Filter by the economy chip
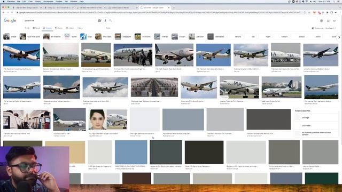This screenshot has width=342, height=192. coord(143,37)
